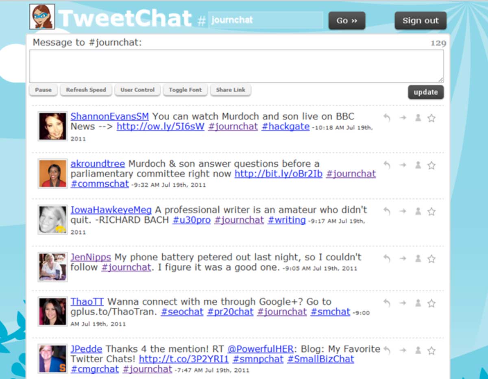Toggle Font size button
Screen dimensions: 488x379
tap(185, 90)
